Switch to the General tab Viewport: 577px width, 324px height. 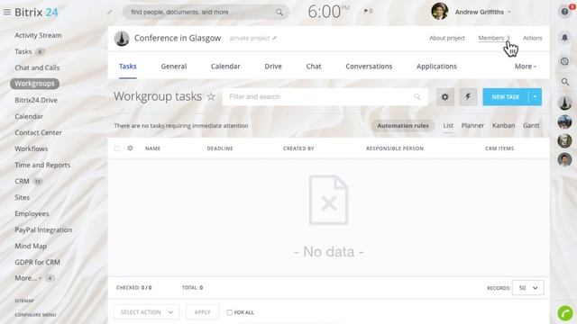coord(174,67)
